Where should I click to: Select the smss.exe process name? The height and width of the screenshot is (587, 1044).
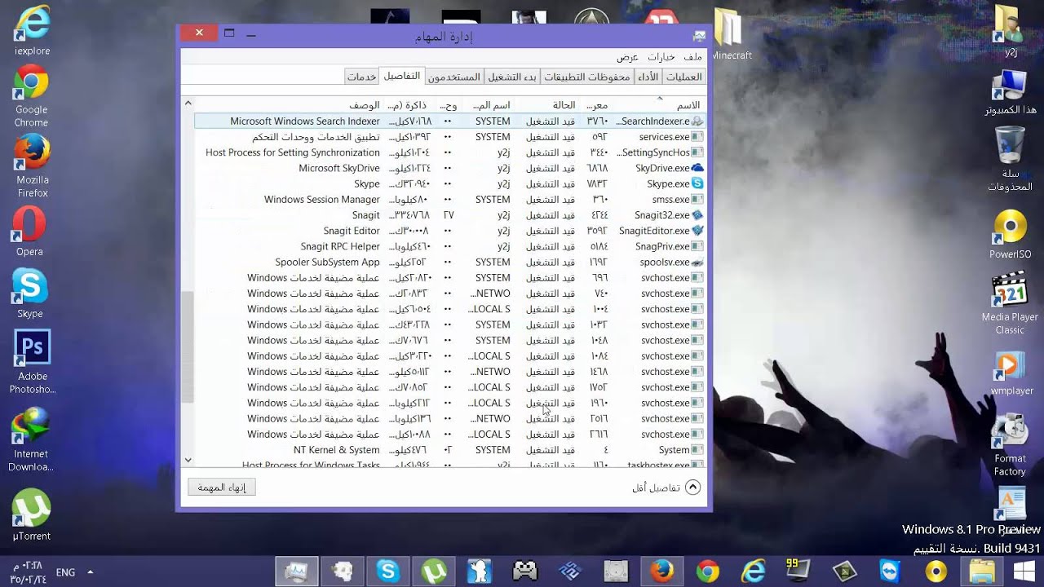pos(670,200)
